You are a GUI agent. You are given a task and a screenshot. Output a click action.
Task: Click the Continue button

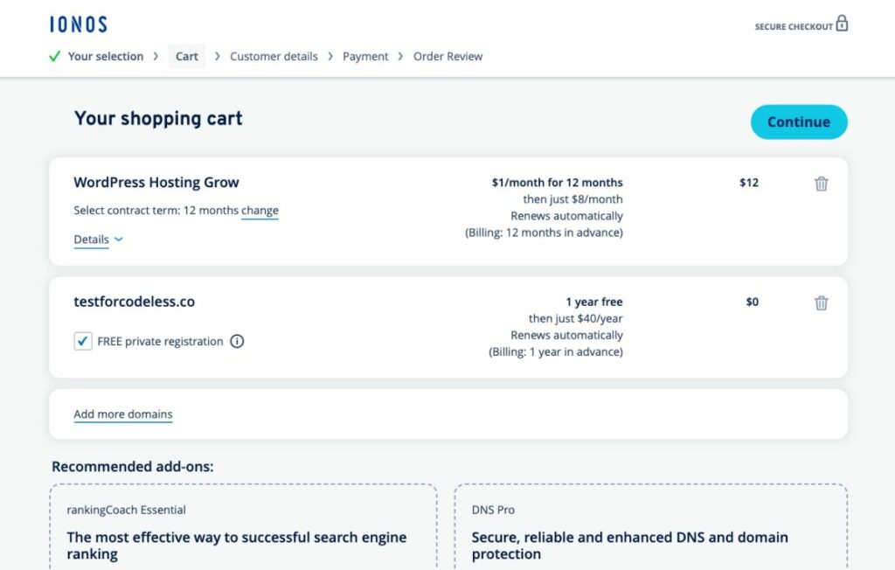pyautogui.click(x=799, y=122)
